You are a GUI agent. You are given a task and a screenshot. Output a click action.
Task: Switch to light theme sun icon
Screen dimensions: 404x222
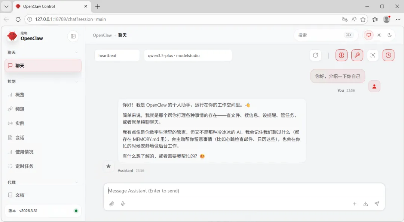coord(379,35)
